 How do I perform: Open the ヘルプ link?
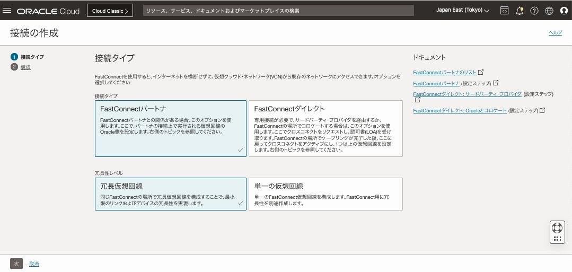click(555, 33)
